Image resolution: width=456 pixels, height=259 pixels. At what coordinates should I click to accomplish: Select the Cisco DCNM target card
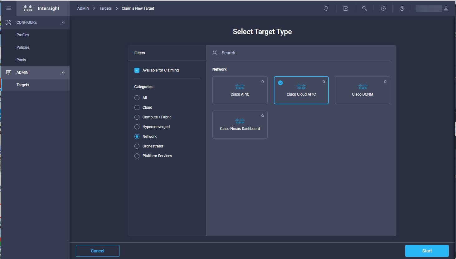(362, 90)
